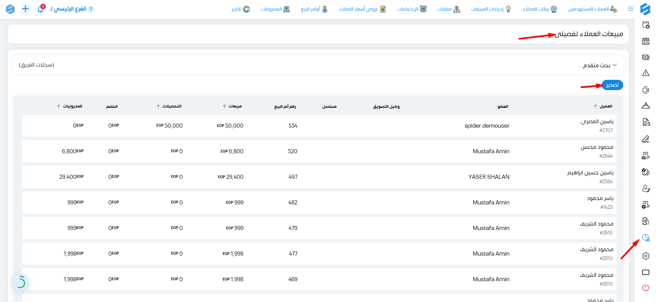Image resolution: width=656 pixels, height=302 pixels.
Task: Open the document plus icon in sidebar
Action: point(645,205)
